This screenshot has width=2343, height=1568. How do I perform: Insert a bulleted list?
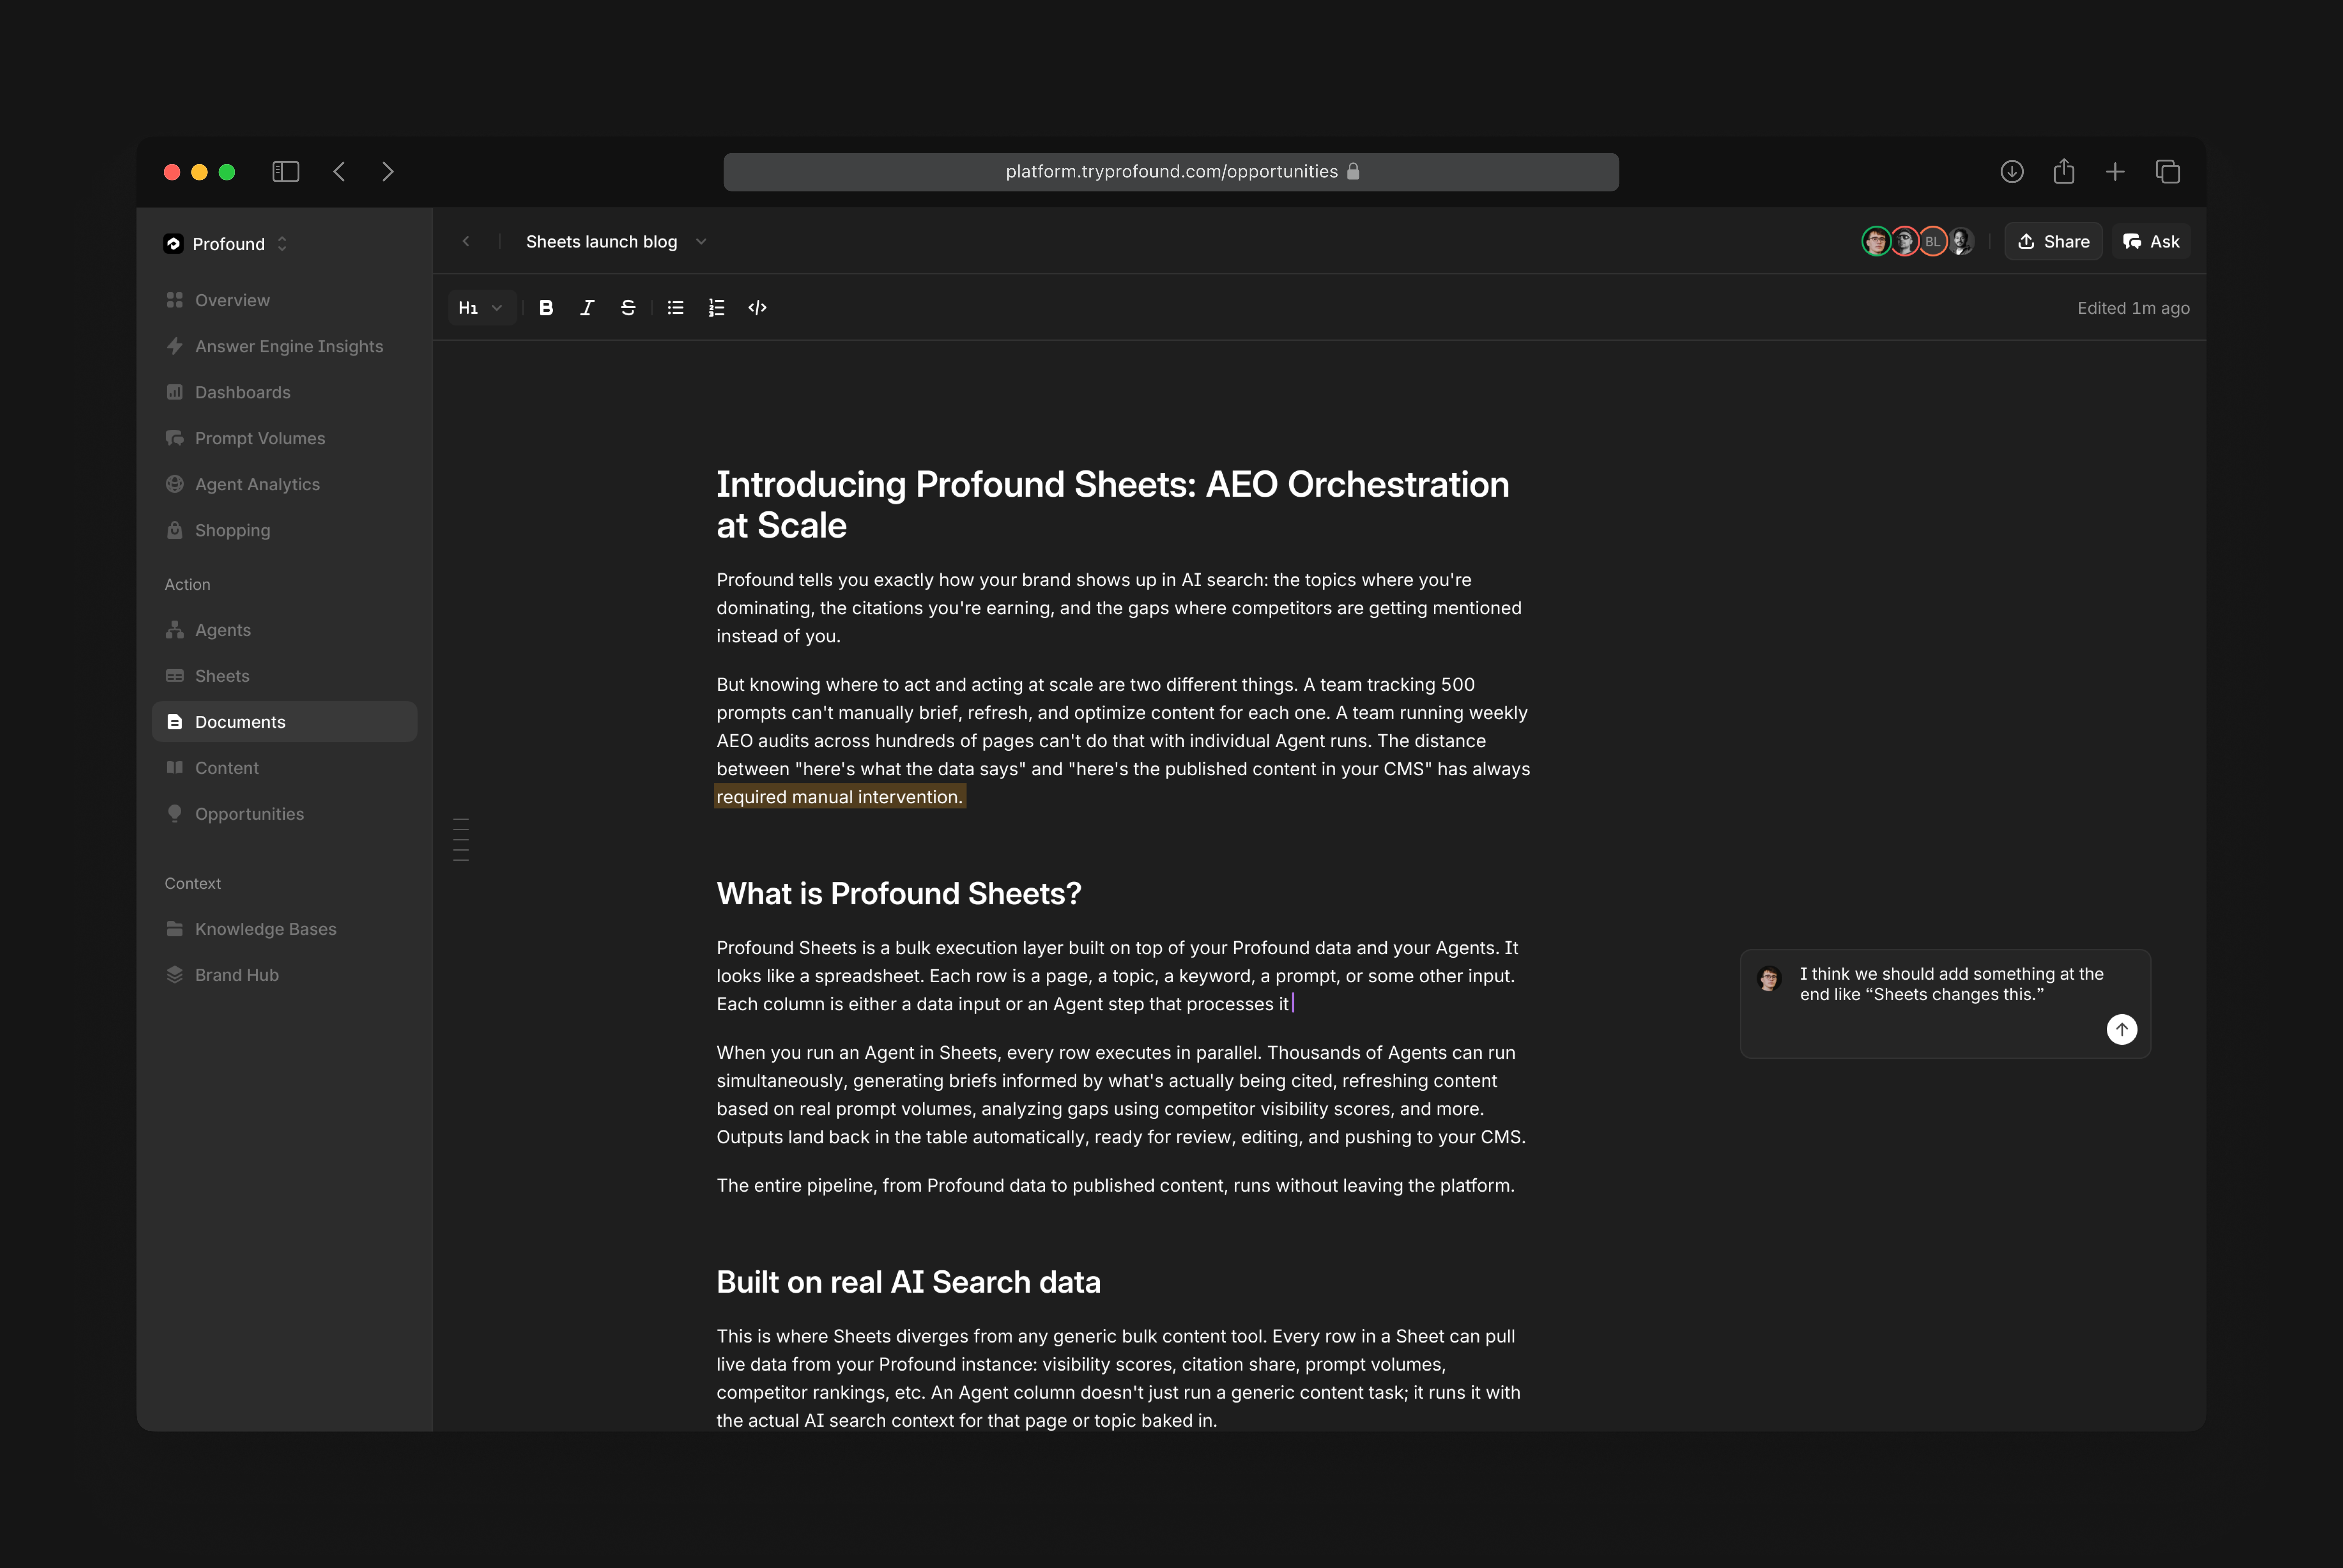coord(676,308)
